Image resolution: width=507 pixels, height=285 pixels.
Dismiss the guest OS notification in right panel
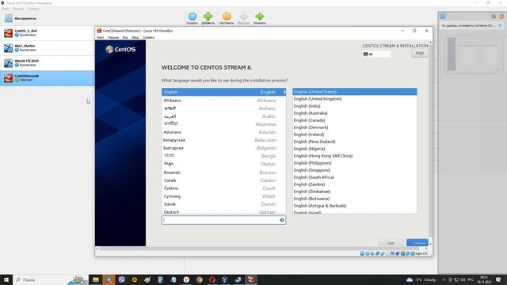[500, 25]
